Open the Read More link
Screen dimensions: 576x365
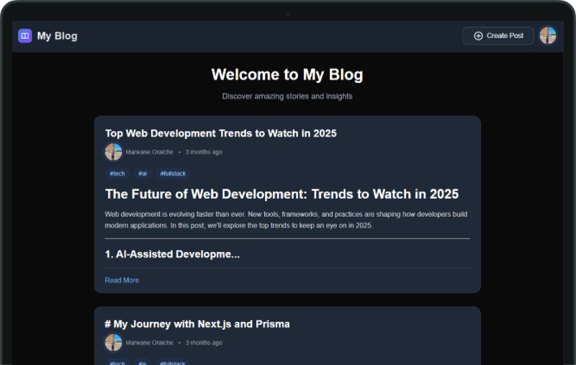[122, 280]
